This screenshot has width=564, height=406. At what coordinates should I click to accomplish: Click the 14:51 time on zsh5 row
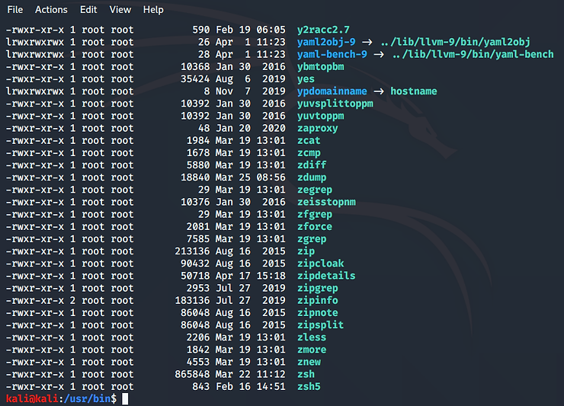271,387
